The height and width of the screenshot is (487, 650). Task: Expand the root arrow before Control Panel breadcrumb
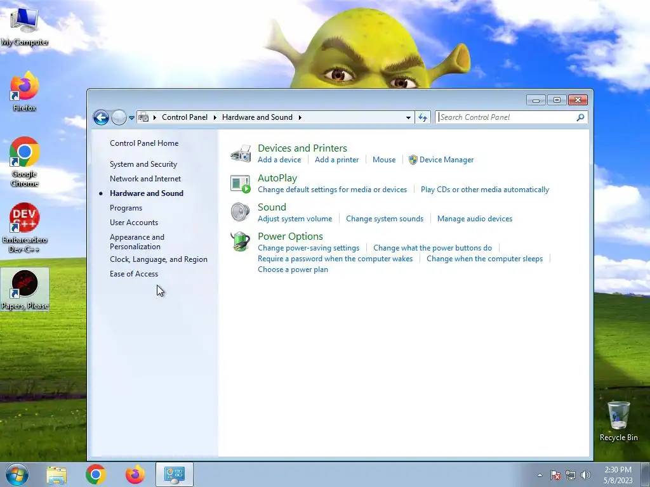tap(154, 117)
